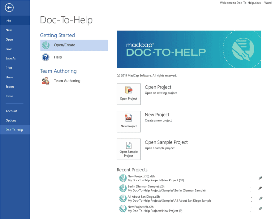
Task: Click the Open Project folder button
Action: pos(129,94)
